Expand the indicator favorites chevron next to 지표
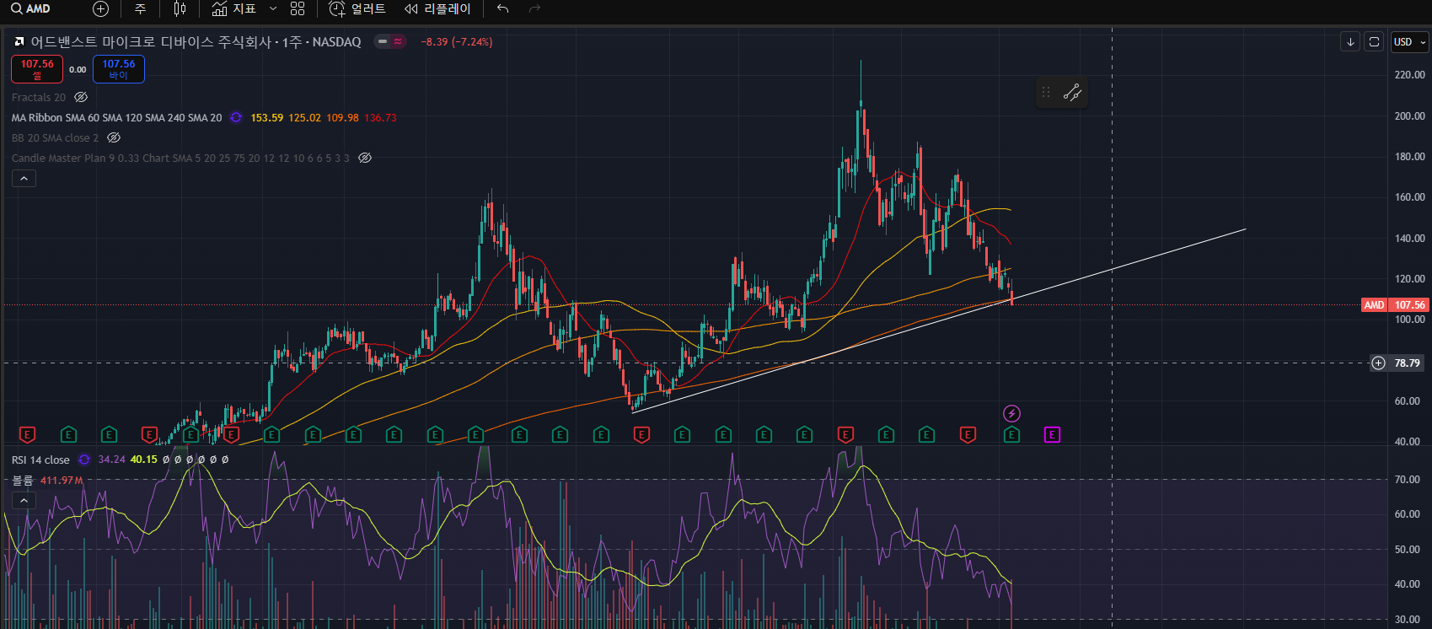This screenshot has width=1432, height=629. [272, 8]
